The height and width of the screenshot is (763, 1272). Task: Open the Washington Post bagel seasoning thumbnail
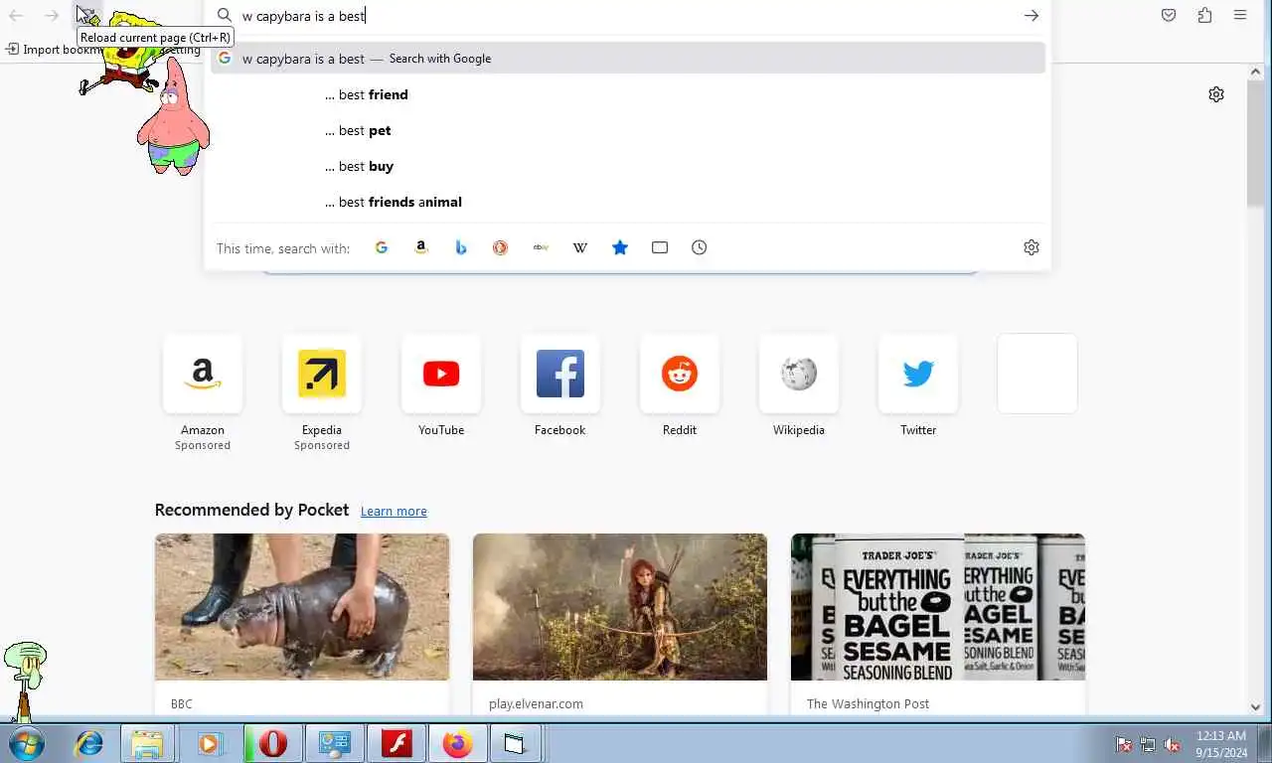tap(938, 607)
